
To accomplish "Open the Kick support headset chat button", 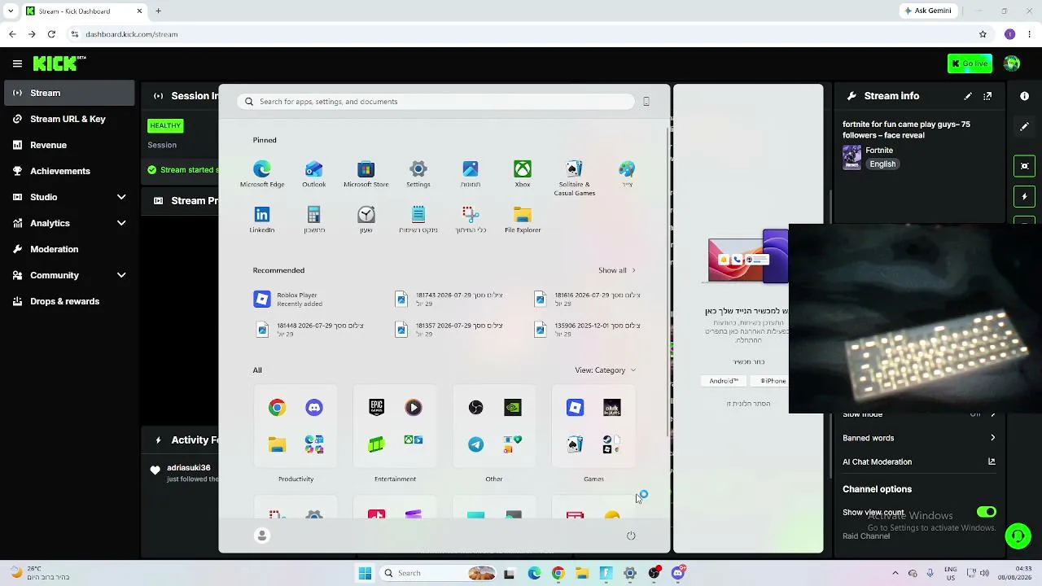I will click(x=1018, y=536).
